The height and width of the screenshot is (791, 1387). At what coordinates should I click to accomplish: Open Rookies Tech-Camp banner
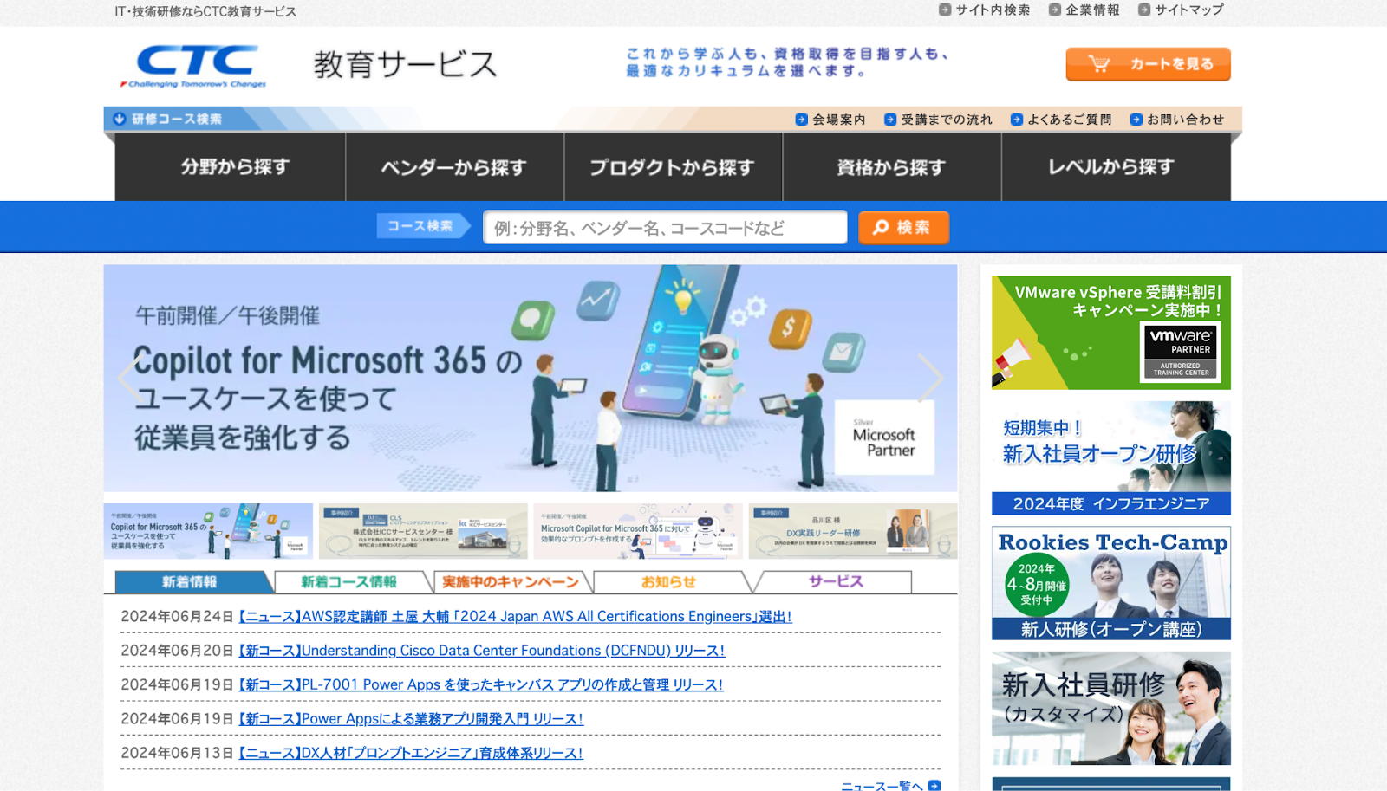[x=1111, y=583]
